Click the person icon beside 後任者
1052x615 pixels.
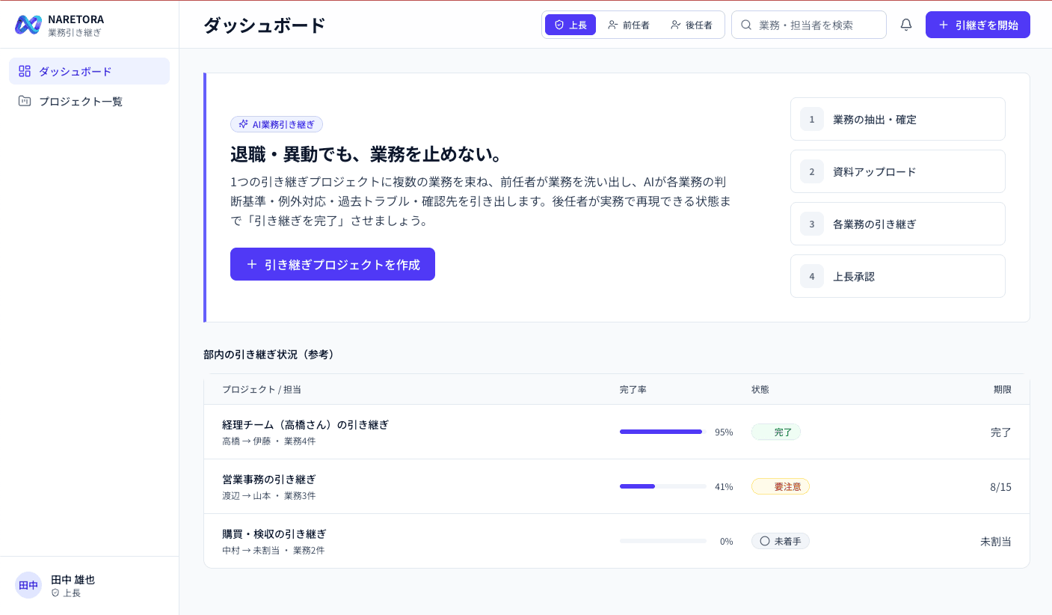click(676, 25)
